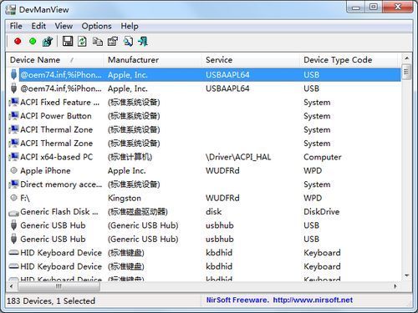Image resolution: width=418 pixels, height=313 pixels.
Task: Click the ACPI x64-based PC row icon
Action: coord(13,157)
